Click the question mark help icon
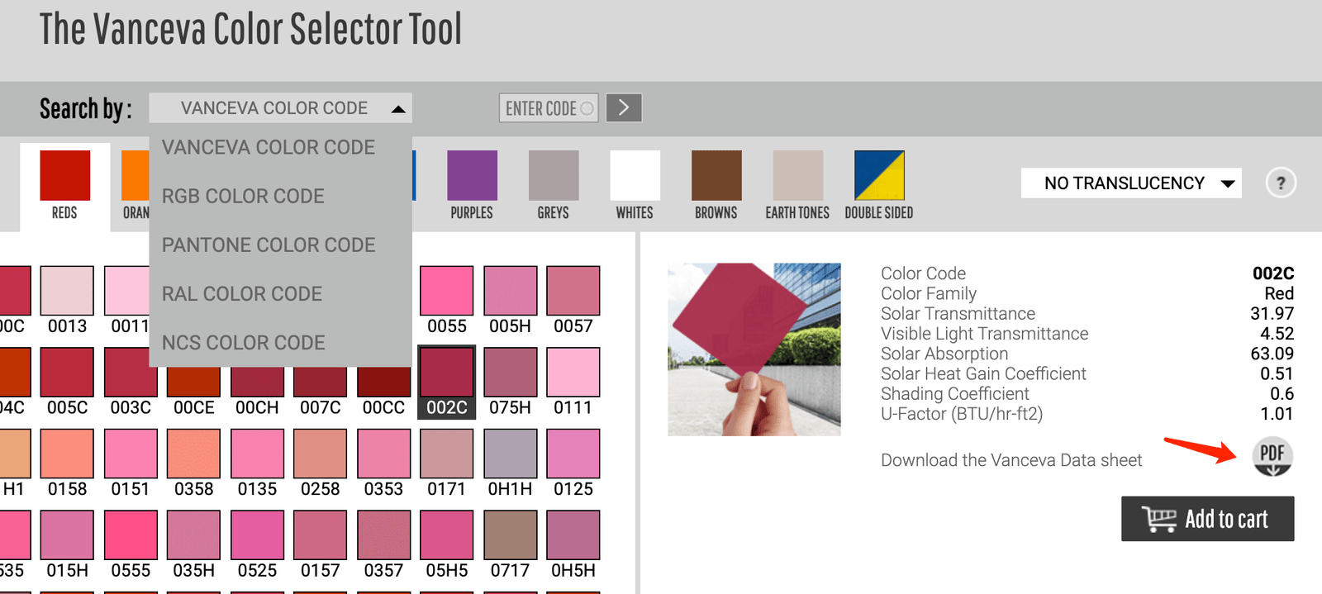The image size is (1322, 594). click(x=1281, y=183)
